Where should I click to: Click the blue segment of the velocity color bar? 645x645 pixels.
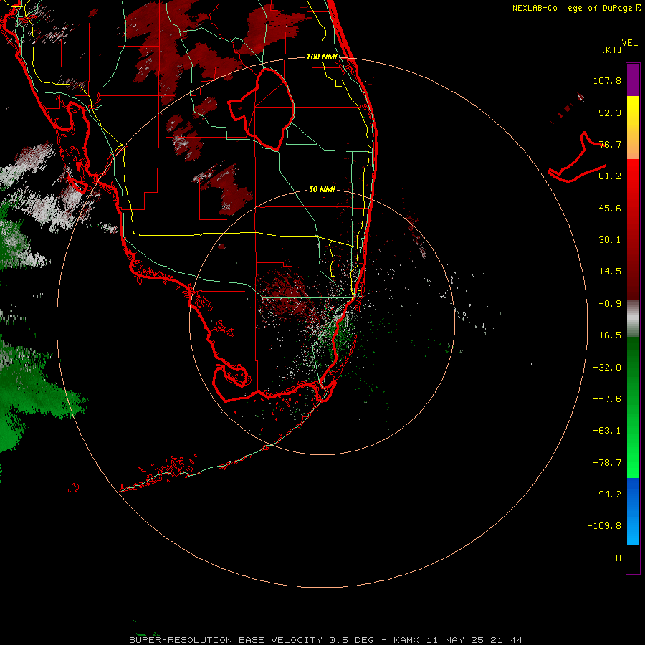coord(633,511)
